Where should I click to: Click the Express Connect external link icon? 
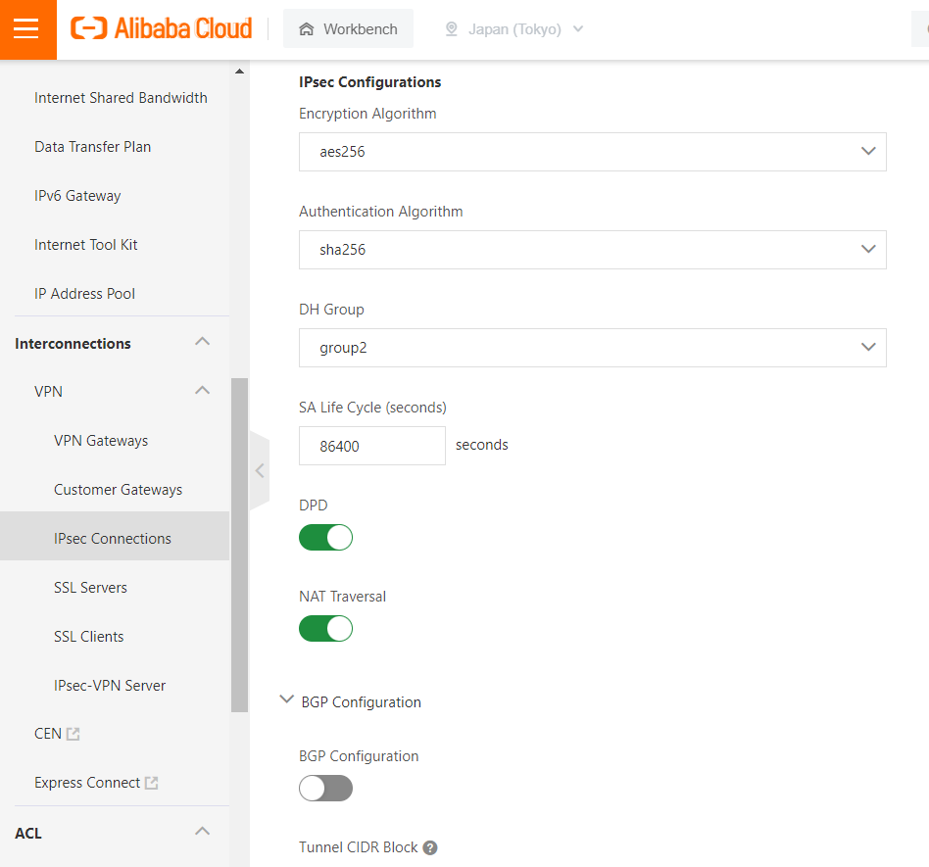(x=152, y=783)
